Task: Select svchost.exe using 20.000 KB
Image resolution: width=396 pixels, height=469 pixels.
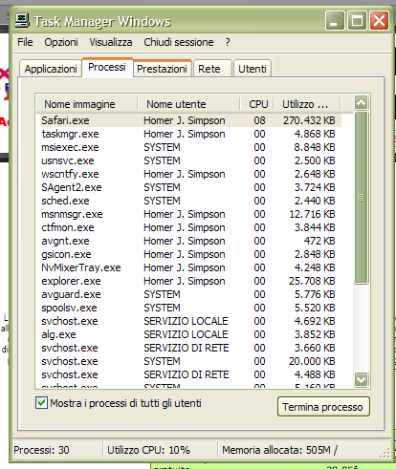Action: (190, 361)
